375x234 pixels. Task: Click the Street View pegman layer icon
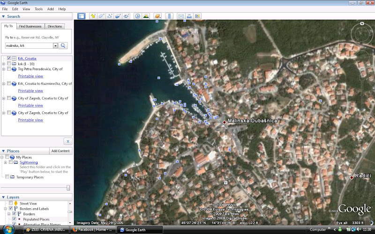click(x=16, y=204)
